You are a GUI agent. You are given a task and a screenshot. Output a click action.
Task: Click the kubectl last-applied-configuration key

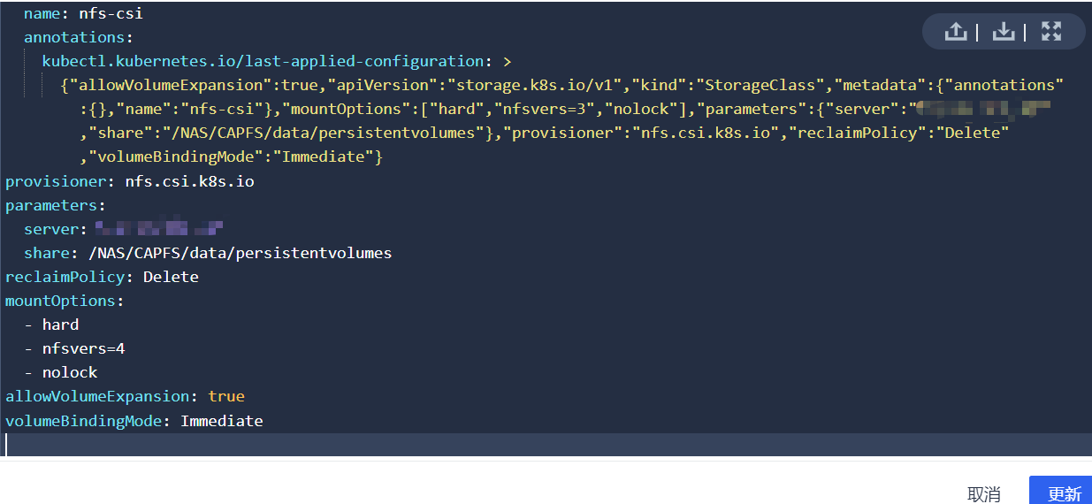[x=263, y=61]
